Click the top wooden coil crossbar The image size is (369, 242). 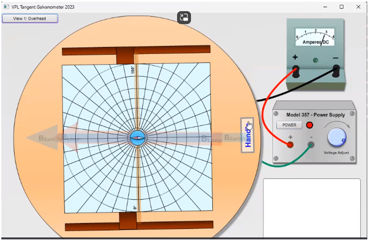[x=136, y=50]
